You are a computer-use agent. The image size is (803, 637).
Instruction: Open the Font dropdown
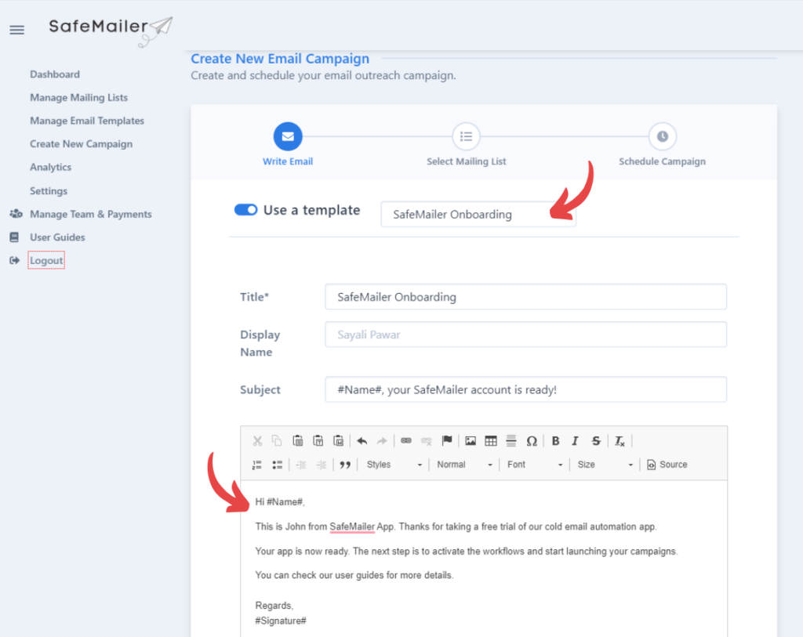535,465
